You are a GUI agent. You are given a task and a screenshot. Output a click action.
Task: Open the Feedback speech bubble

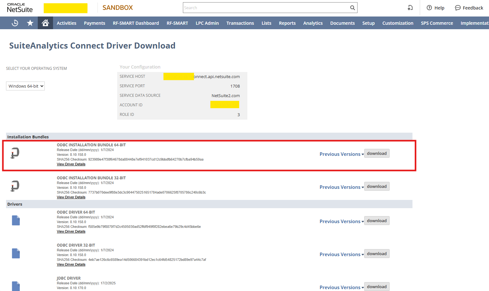click(458, 8)
